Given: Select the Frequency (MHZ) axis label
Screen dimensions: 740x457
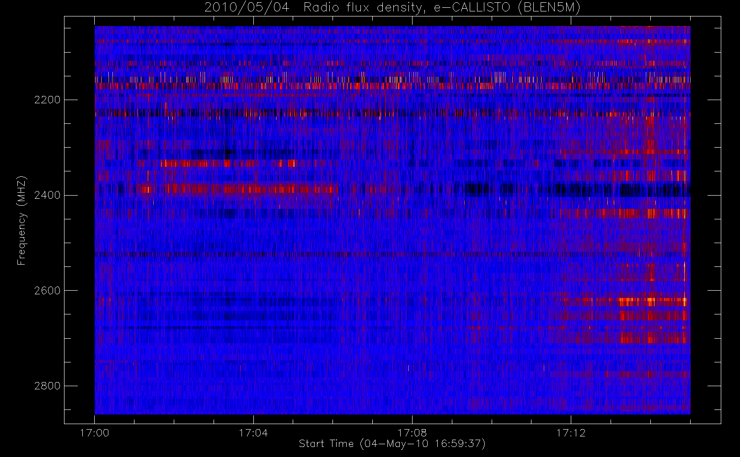Looking at the screenshot, I should point(21,220).
